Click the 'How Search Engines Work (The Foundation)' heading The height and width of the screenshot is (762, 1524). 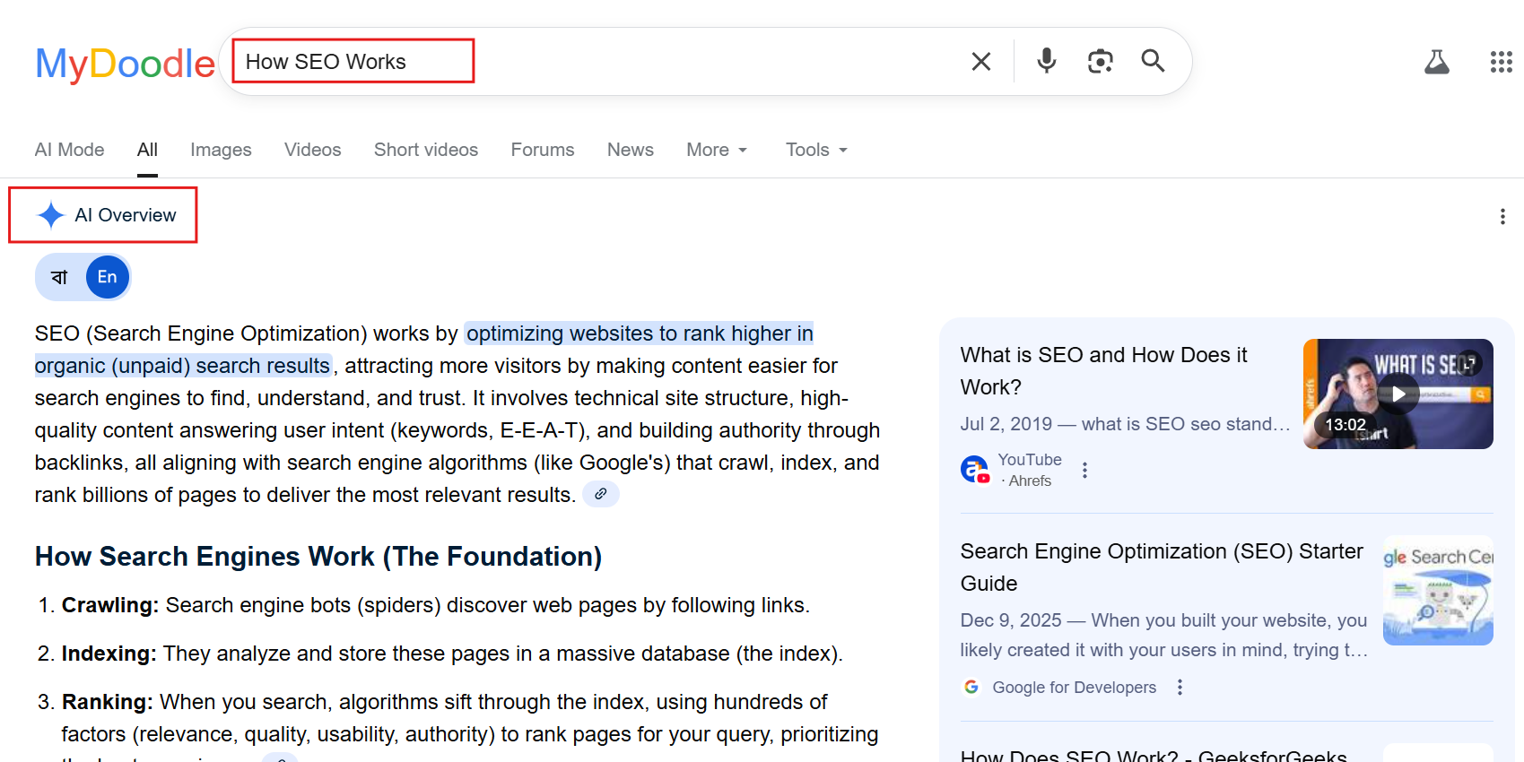coord(318,557)
